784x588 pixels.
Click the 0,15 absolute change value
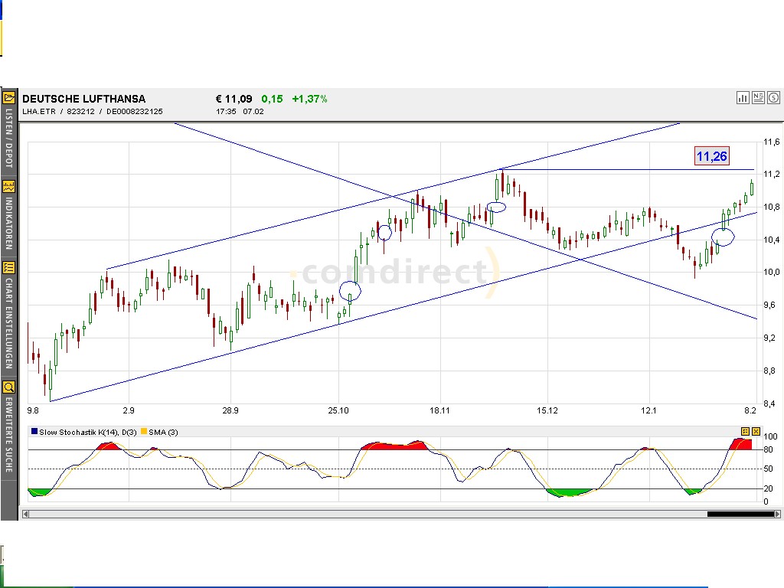272,99
